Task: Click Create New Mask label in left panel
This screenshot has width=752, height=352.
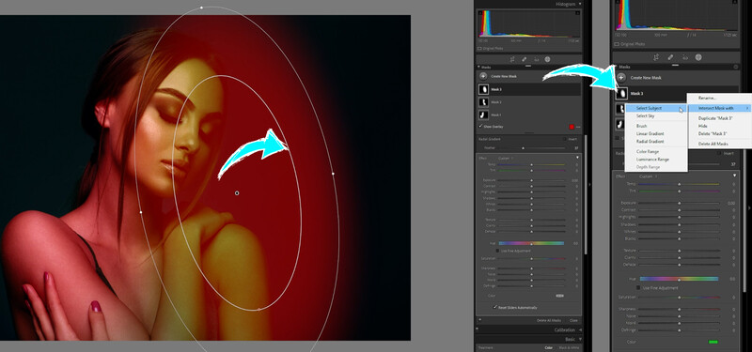Action: pyautogui.click(x=504, y=77)
